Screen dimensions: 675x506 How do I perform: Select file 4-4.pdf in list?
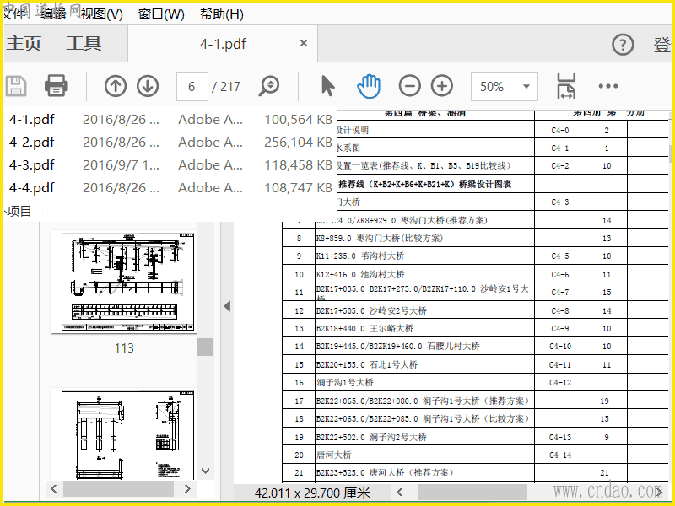[32, 187]
